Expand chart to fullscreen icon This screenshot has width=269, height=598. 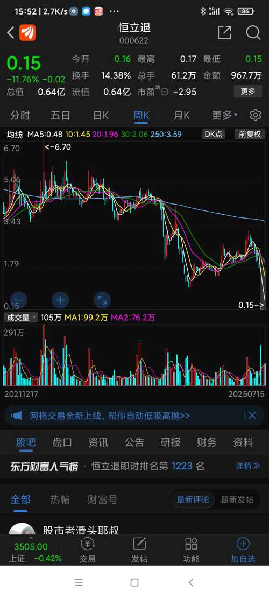click(102, 300)
